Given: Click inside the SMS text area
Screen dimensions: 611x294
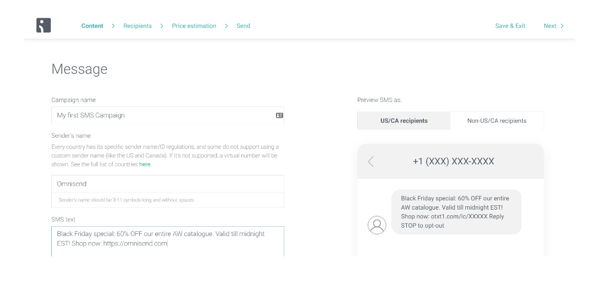Looking at the screenshot, I should tap(168, 241).
